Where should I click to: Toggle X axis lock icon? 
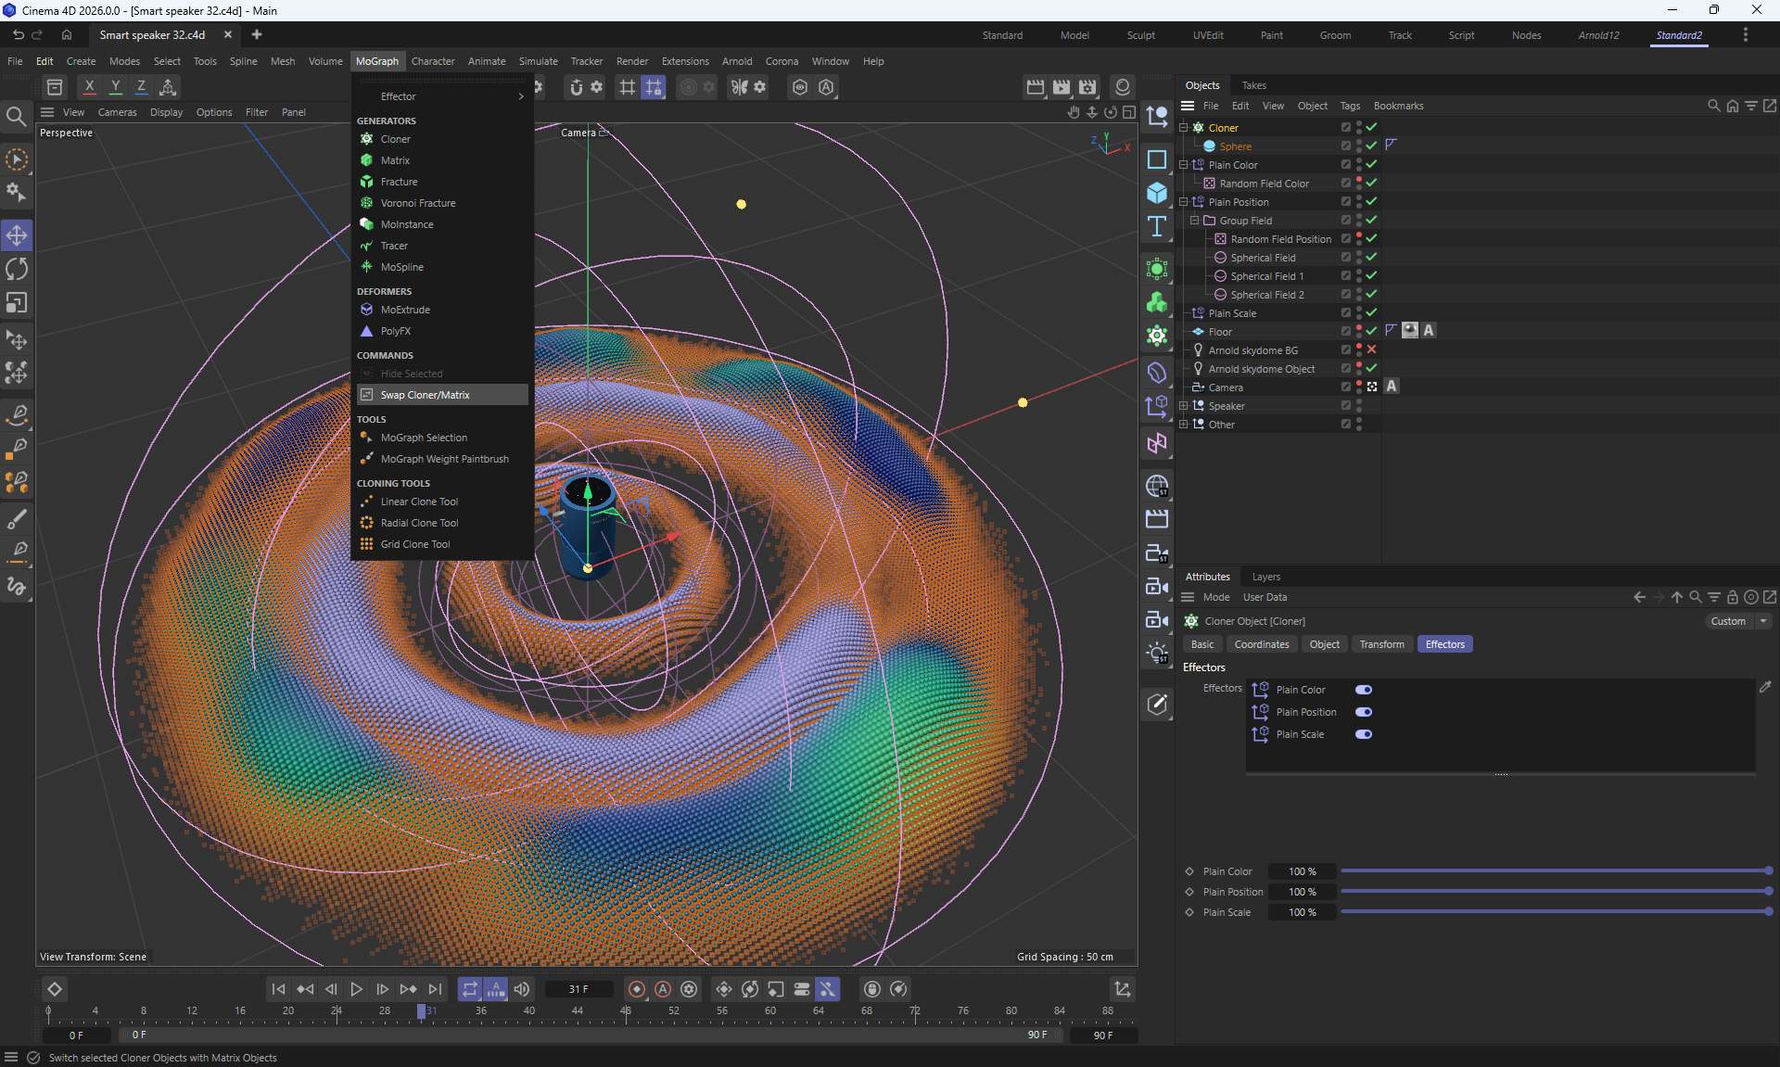89,86
